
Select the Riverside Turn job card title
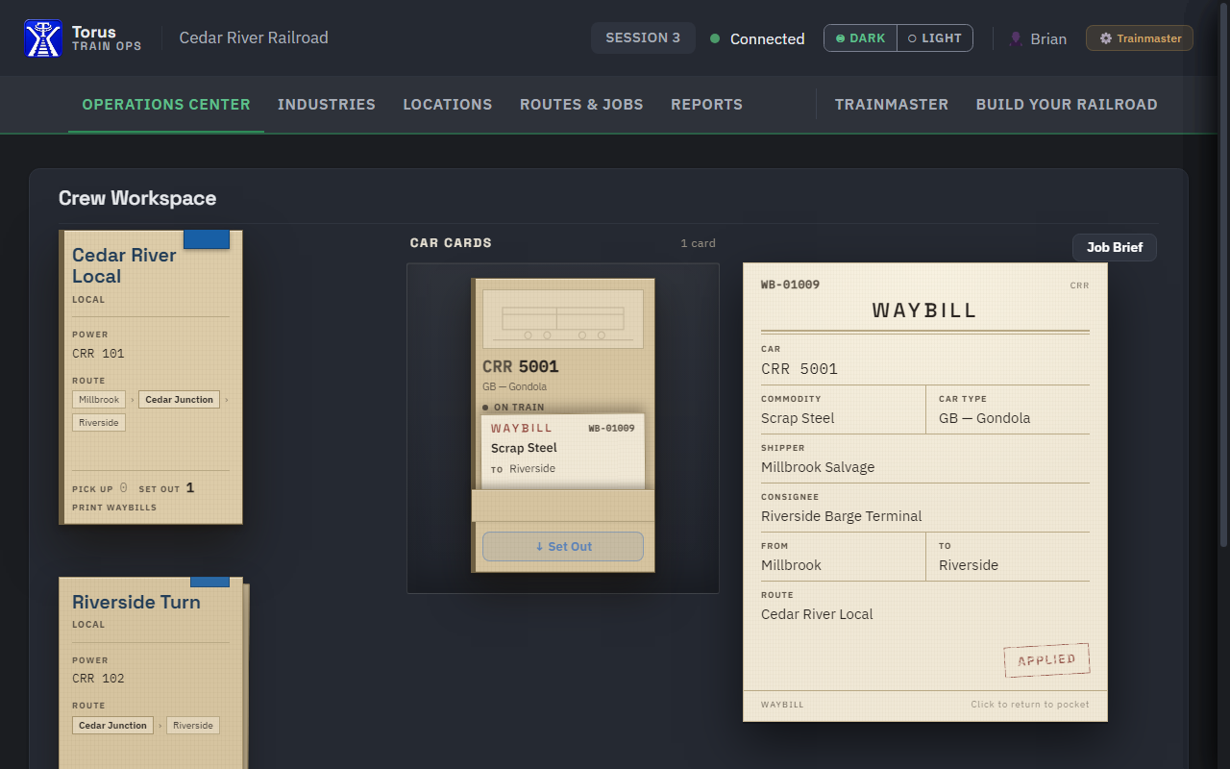pos(136,603)
